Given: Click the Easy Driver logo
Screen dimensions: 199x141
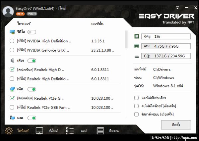Looking at the screenshot, I should pyautogui.click(x=166, y=17).
